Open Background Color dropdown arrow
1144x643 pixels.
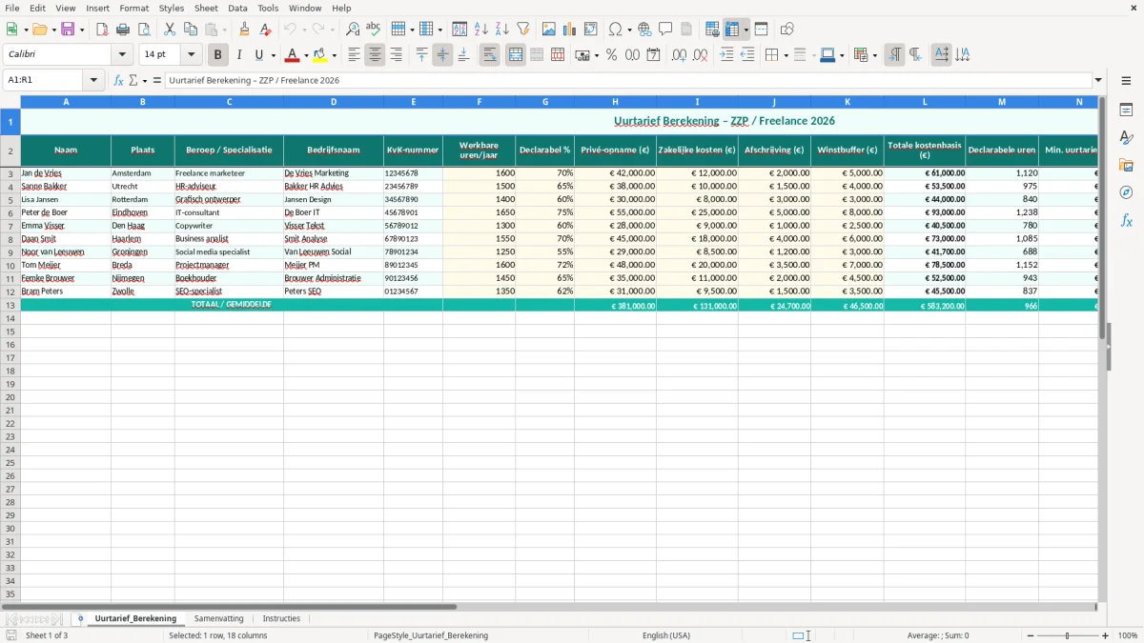pyautogui.click(x=335, y=55)
